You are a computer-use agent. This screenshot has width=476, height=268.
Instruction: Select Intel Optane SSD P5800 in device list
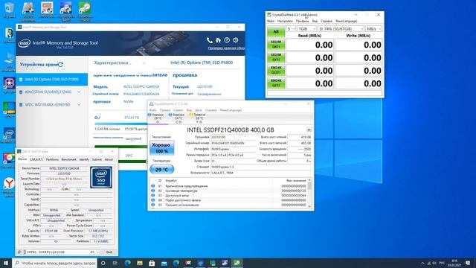[x=51, y=80]
